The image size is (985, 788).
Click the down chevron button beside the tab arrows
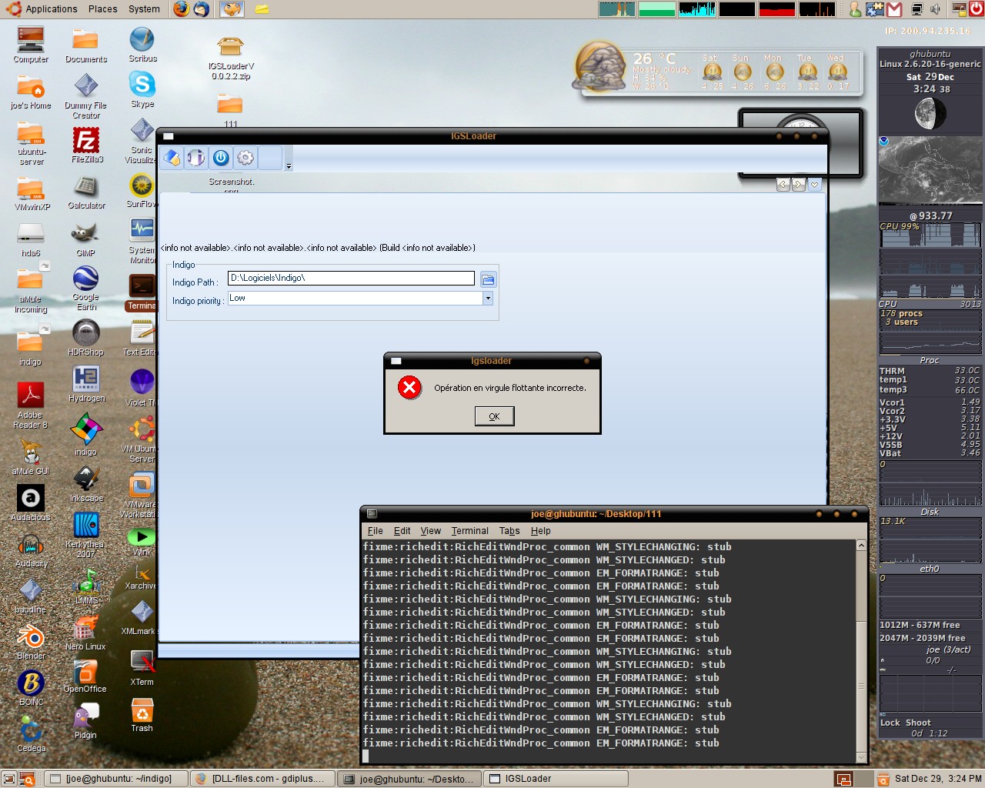coord(814,185)
